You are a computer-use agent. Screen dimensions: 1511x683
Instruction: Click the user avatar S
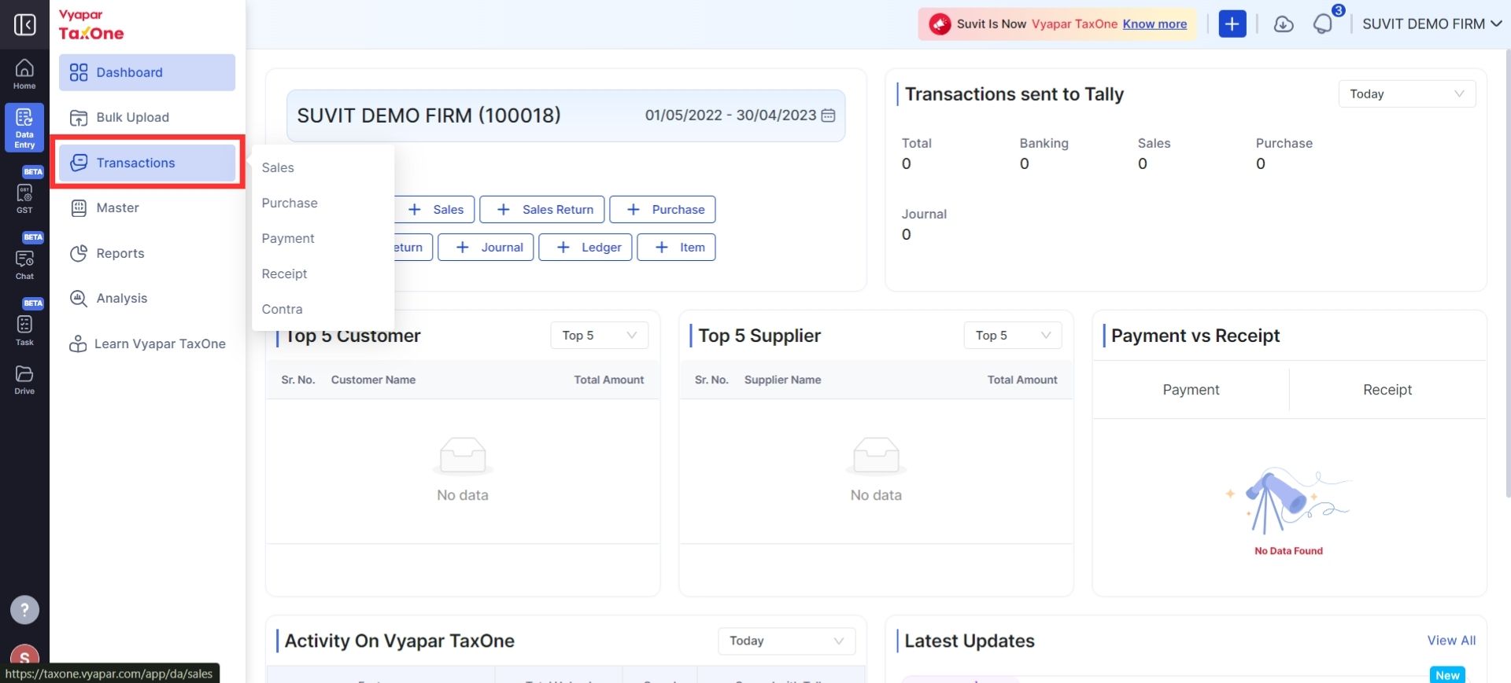tap(24, 659)
